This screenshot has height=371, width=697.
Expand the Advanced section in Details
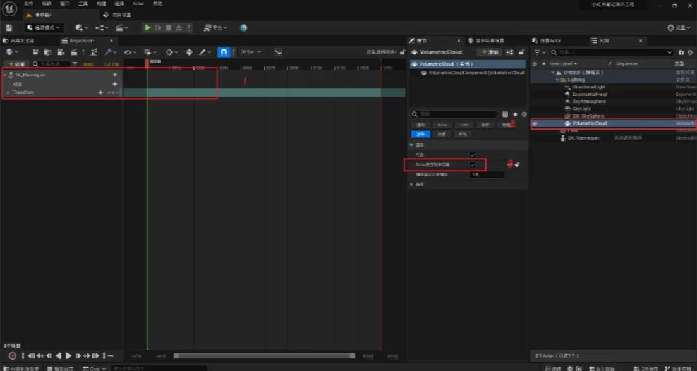click(411, 184)
